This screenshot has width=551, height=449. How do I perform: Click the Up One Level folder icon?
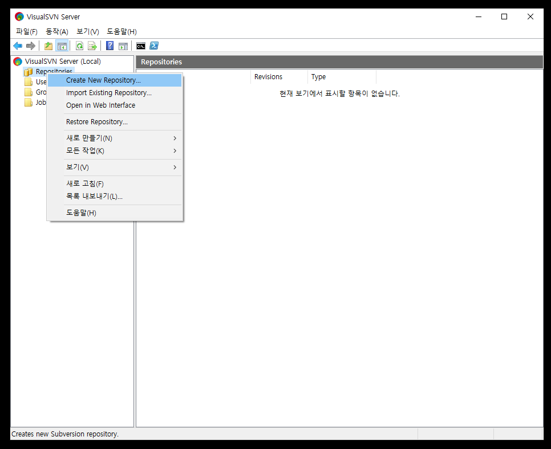pos(48,46)
